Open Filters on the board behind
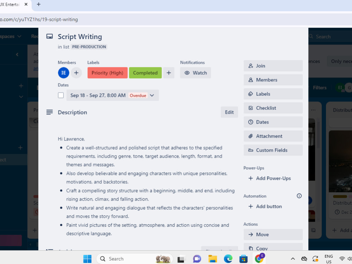 319,88
